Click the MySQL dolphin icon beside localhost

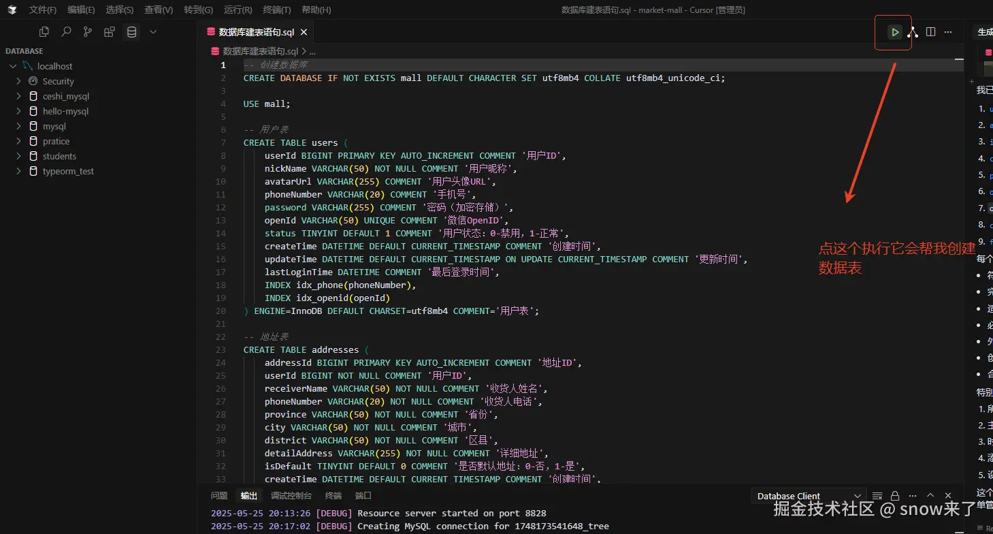pyautogui.click(x=28, y=66)
